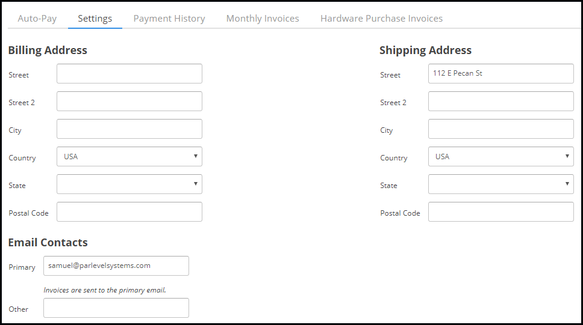This screenshot has width=583, height=325.
Task: Expand the Billing Address Country dropdown
Action: coord(129,157)
